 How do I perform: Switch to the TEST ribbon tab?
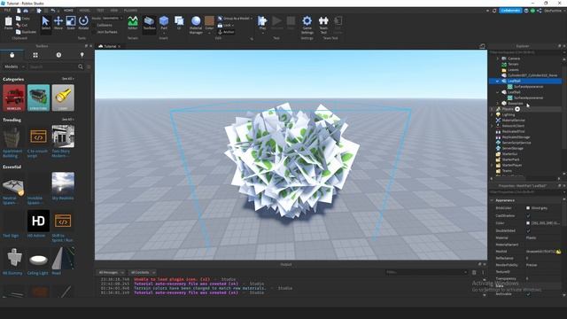point(100,11)
